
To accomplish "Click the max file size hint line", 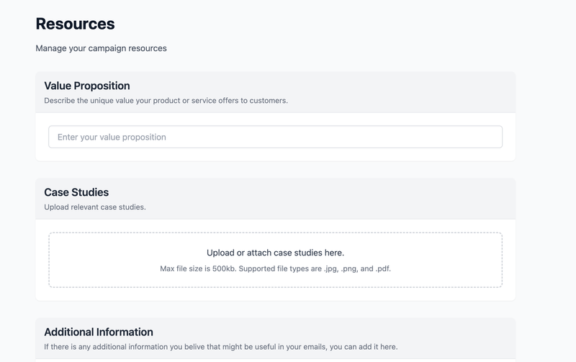I will 275,268.
